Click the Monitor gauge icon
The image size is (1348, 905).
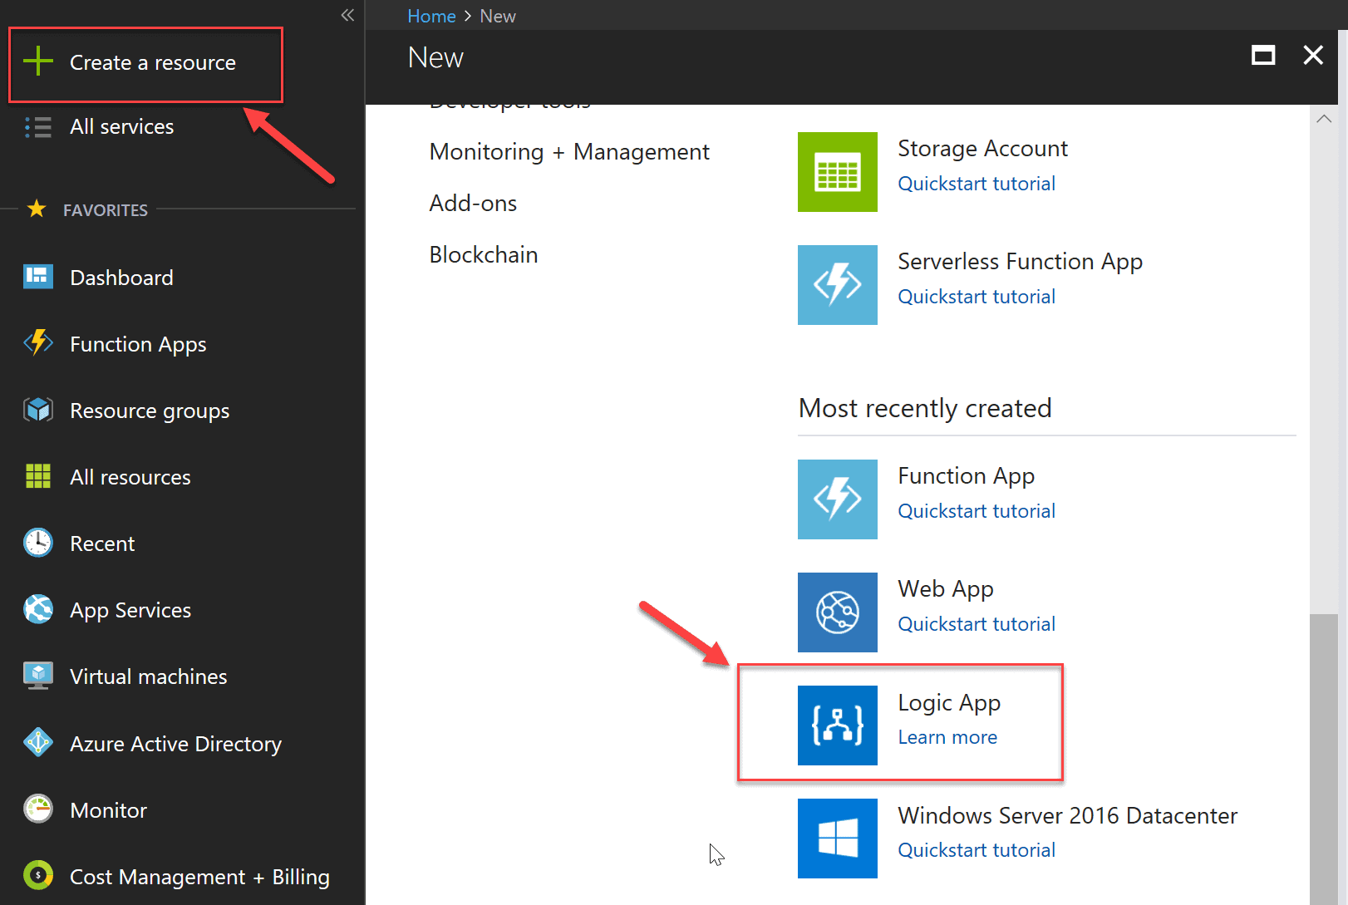(x=38, y=809)
